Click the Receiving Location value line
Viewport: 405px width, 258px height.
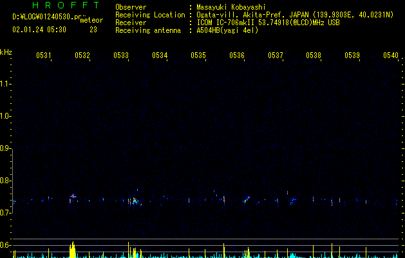click(x=295, y=15)
